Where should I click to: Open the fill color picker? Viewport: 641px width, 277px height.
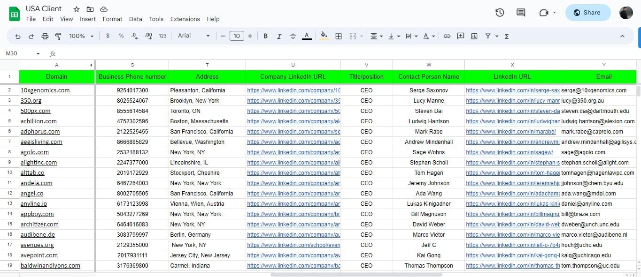(324, 36)
